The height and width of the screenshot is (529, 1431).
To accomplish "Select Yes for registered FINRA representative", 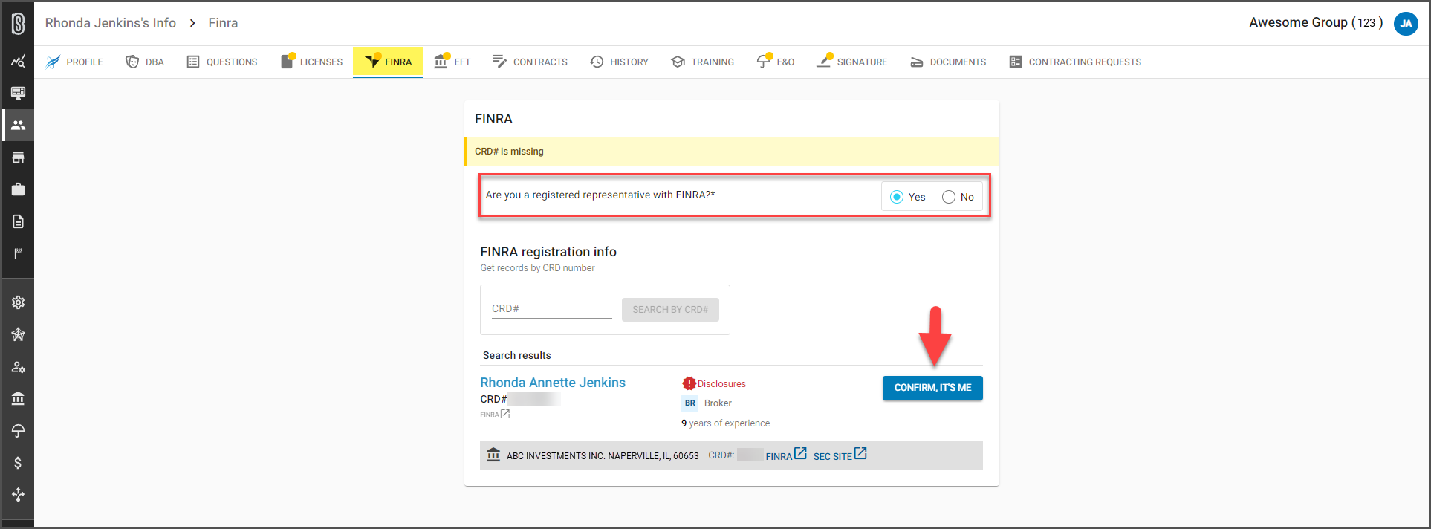I will pyautogui.click(x=897, y=197).
